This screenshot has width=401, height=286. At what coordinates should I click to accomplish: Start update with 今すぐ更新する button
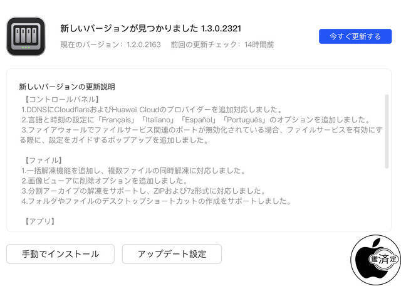click(355, 36)
